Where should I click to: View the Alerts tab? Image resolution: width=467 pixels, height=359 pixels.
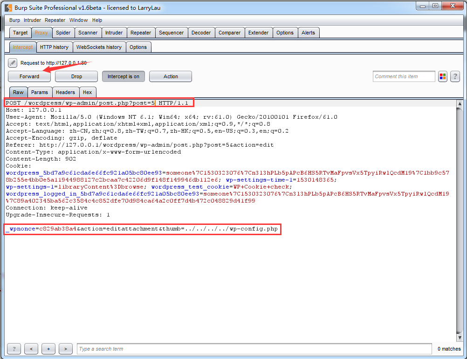(308, 33)
